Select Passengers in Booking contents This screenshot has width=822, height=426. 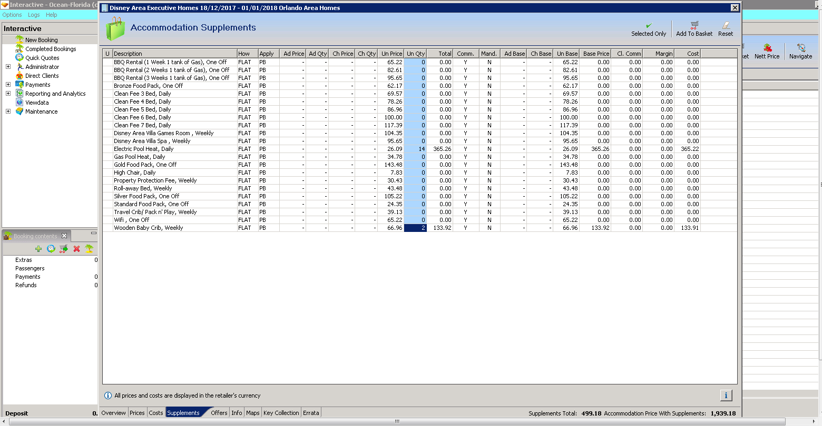point(30,268)
